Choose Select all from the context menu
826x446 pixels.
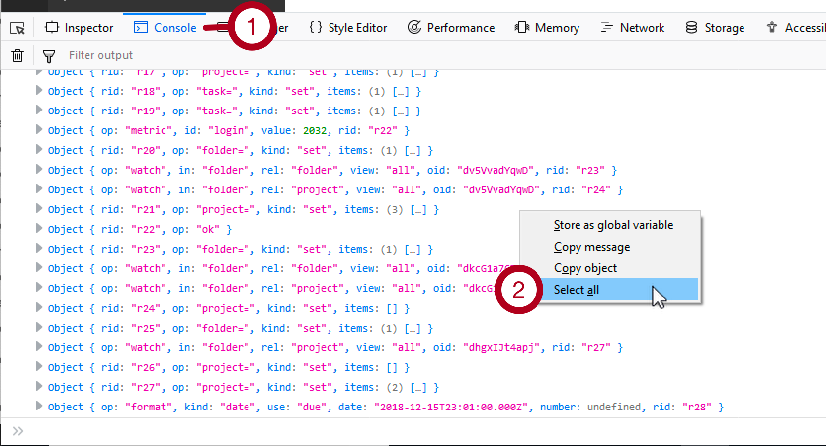(576, 290)
